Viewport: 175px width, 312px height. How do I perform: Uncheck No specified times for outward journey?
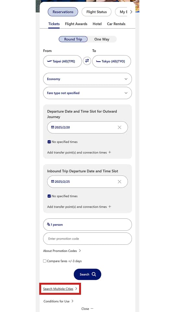pos(49,142)
